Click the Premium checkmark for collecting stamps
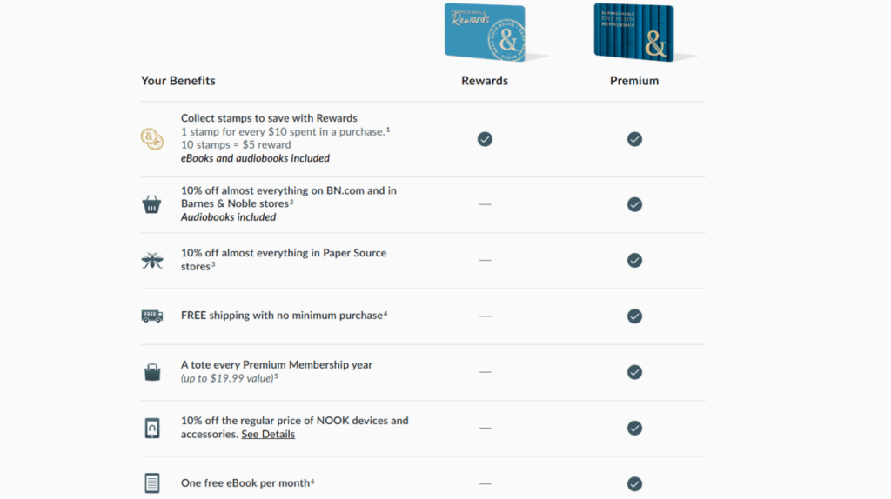 coord(634,139)
